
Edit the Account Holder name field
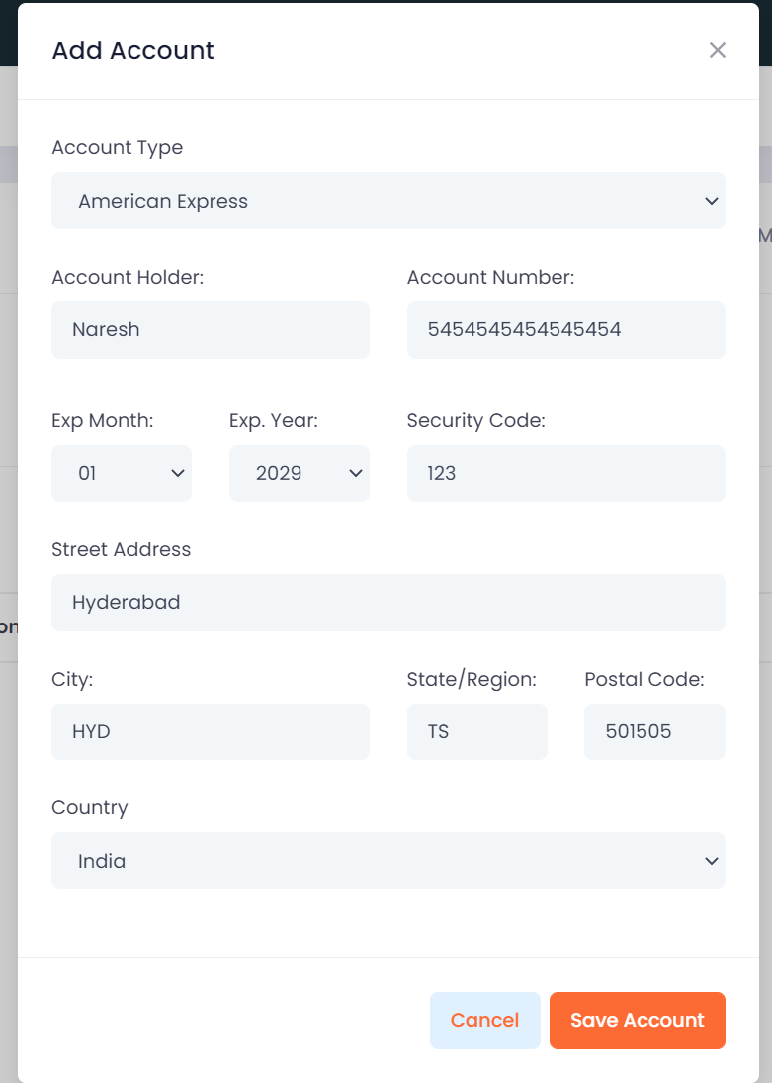211,329
